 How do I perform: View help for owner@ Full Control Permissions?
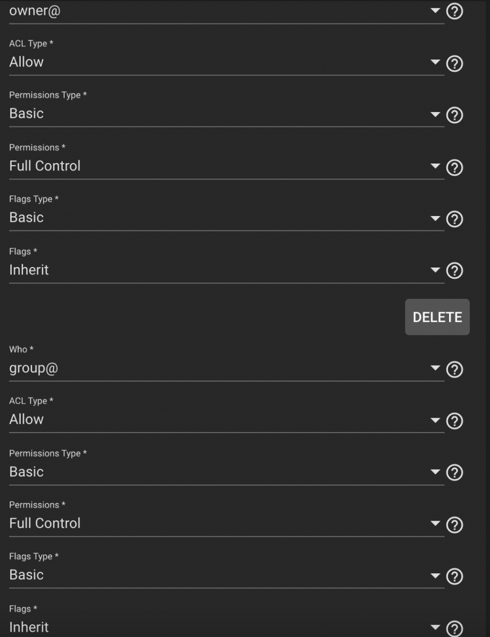pos(454,168)
